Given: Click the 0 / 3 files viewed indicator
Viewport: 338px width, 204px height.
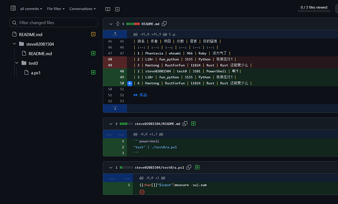Looking at the screenshot, I should pyautogui.click(x=314, y=7).
